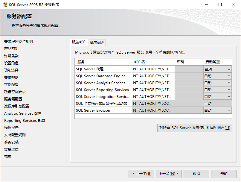Click the 密码 column header

(x=189, y=62)
